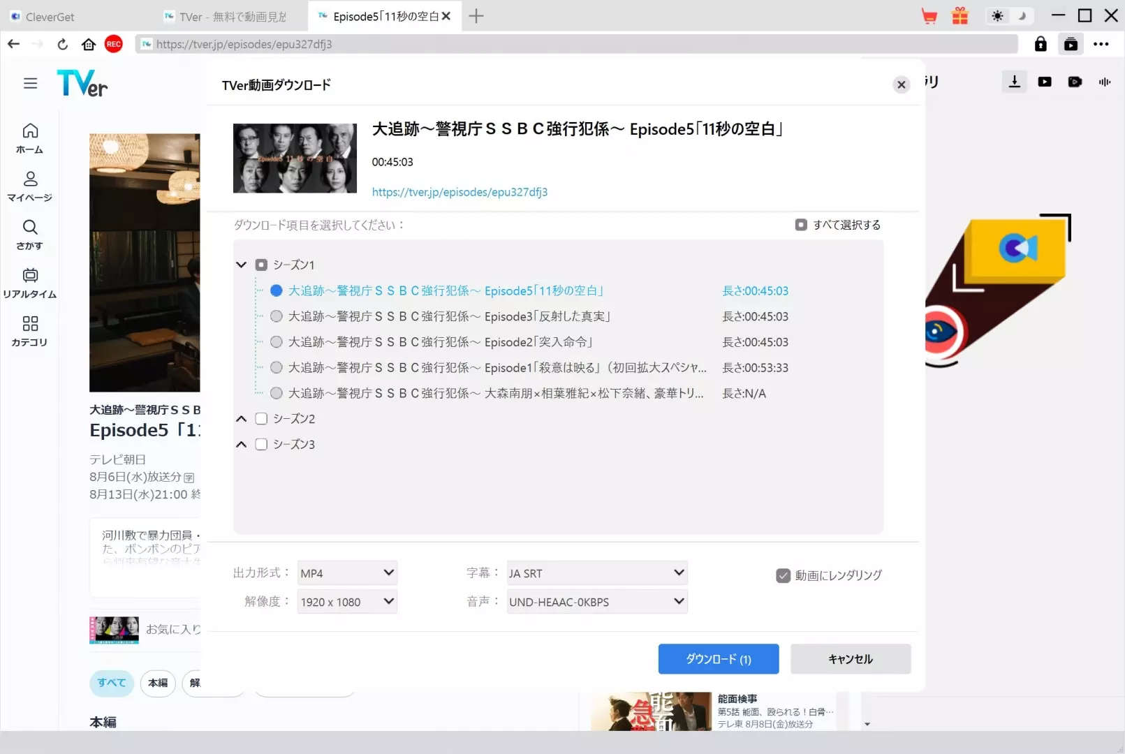Click the キャンセル button
Viewport: 1125px width, 754px height.
pos(851,659)
